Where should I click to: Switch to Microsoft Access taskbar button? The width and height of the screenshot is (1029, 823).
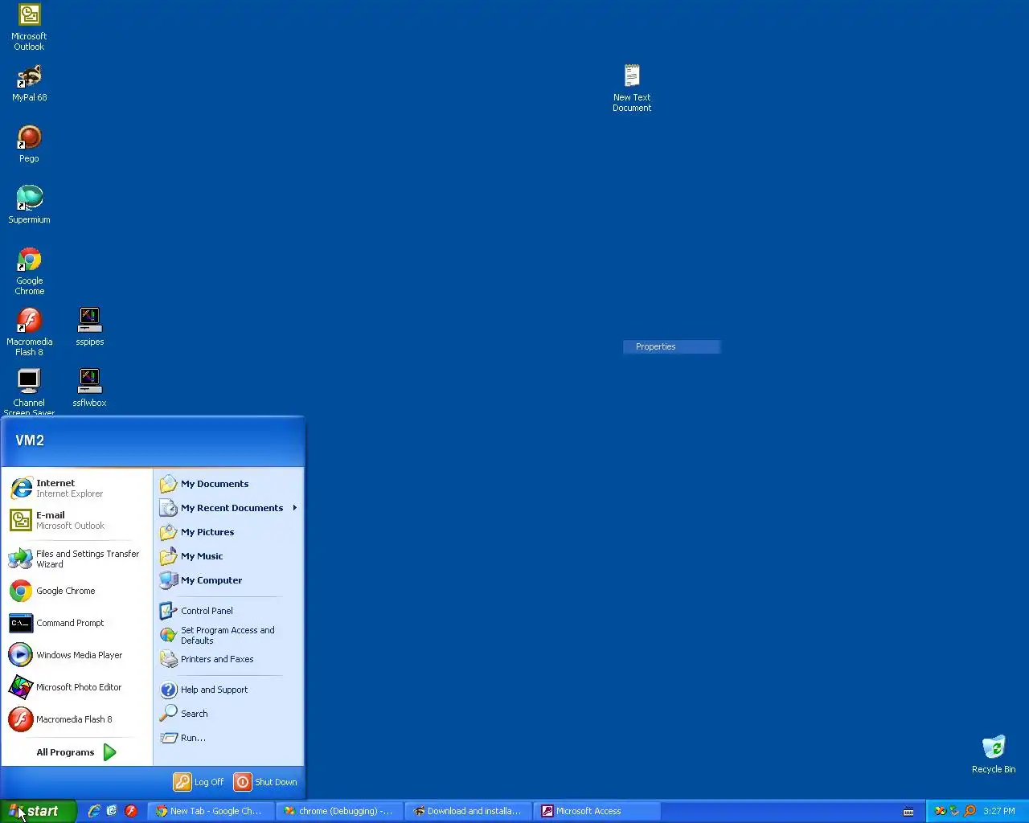tap(596, 811)
